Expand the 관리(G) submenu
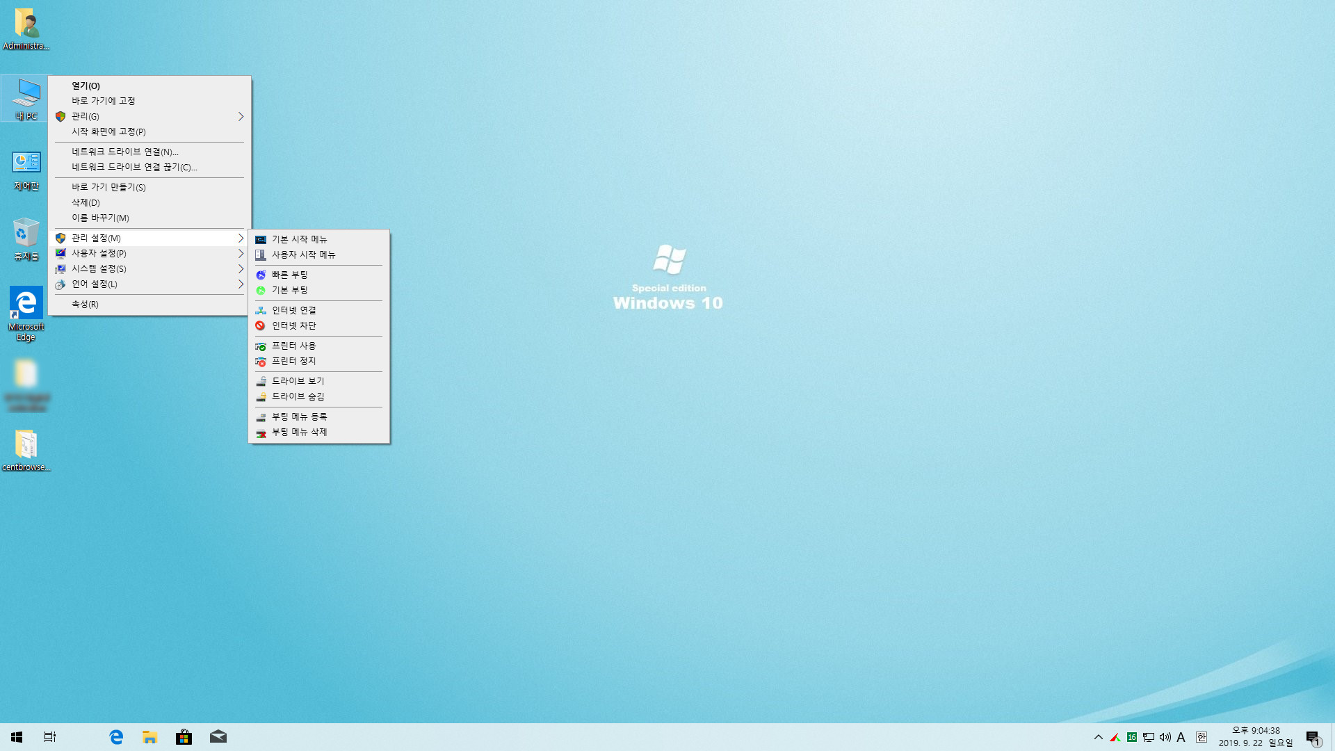This screenshot has width=1335, height=751. coord(149,116)
